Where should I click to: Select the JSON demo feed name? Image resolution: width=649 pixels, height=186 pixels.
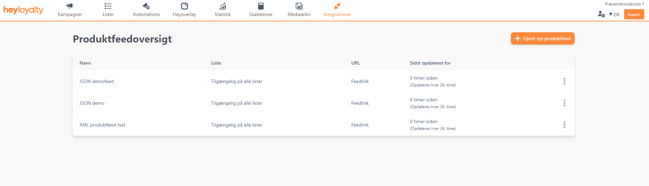click(92, 103)
